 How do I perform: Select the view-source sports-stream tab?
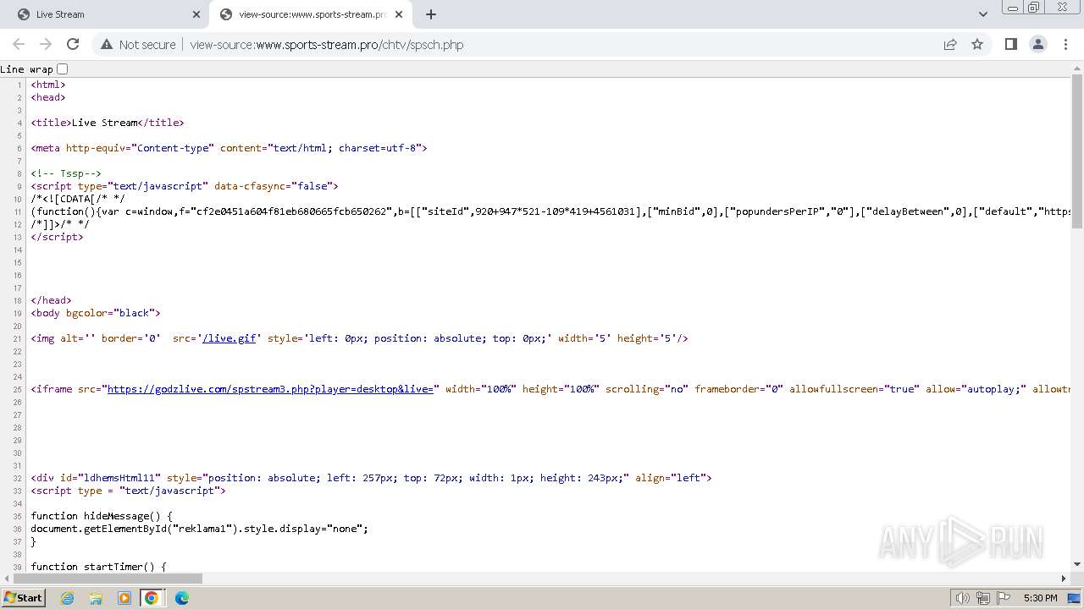[312, 14]
